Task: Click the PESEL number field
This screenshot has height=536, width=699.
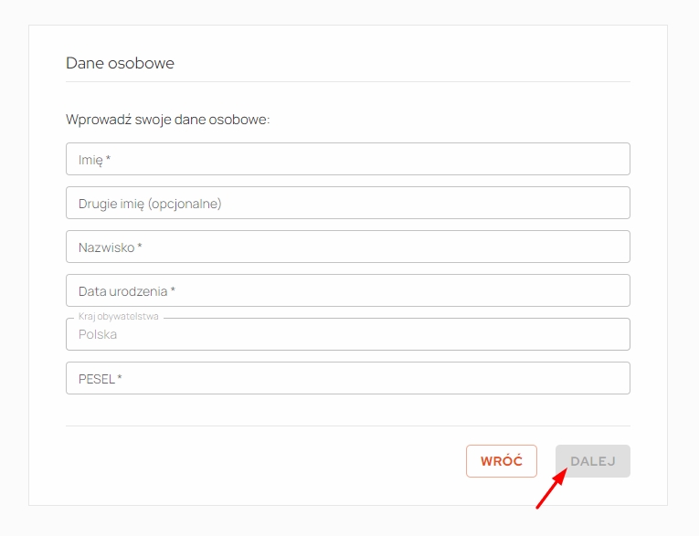Action: (348, 378)
